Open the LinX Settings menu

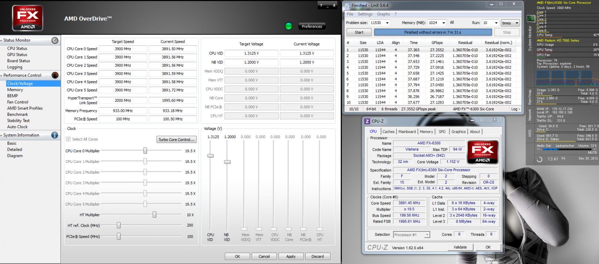[365, 14]
